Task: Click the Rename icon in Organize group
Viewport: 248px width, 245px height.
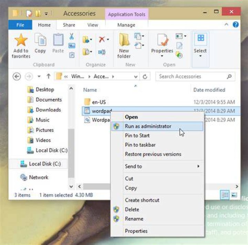Action: coord(102,52)
